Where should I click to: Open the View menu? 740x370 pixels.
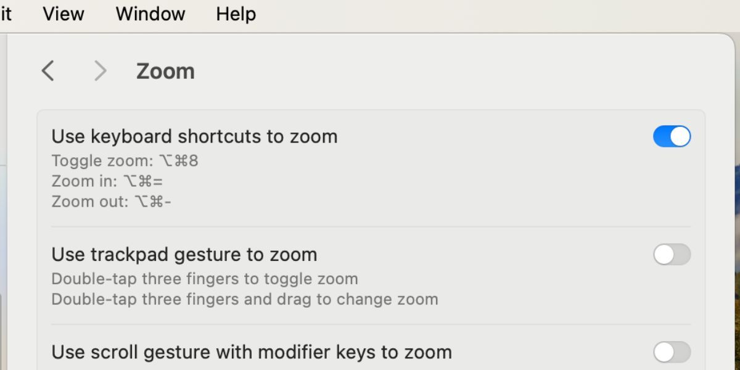click(63, 14)
